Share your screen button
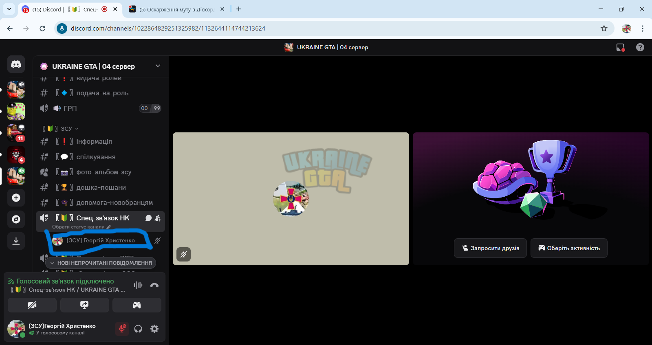This screenshot has height=345, width=652. pyautogui.click(x=84, y=305)
